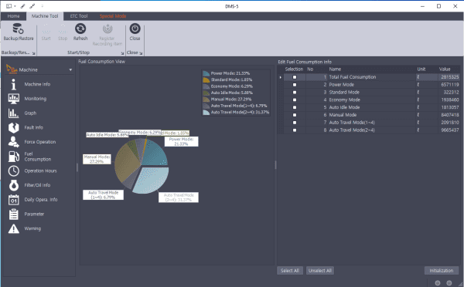Viewport: 464px width, 287px height.
Task: Tick the Total Fuel Consumption checkbox
Action: pyautogui.click(x=295, y=77)
